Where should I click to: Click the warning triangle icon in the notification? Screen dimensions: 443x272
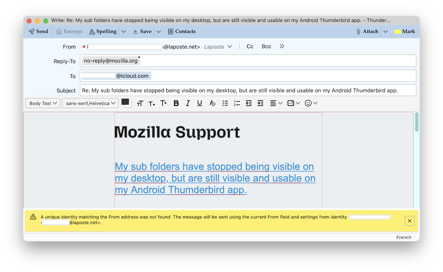33,217
